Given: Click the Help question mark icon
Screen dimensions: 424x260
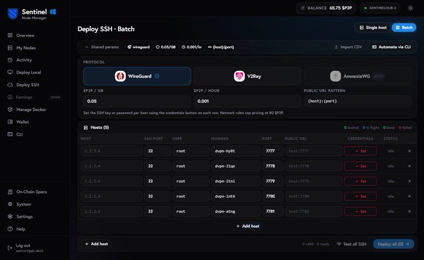Looking at the screenshot, I should coord(10,229).
